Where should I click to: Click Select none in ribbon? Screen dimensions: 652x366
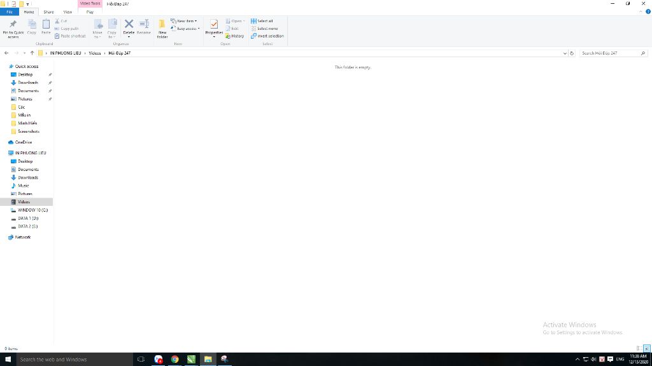point(264,29)
